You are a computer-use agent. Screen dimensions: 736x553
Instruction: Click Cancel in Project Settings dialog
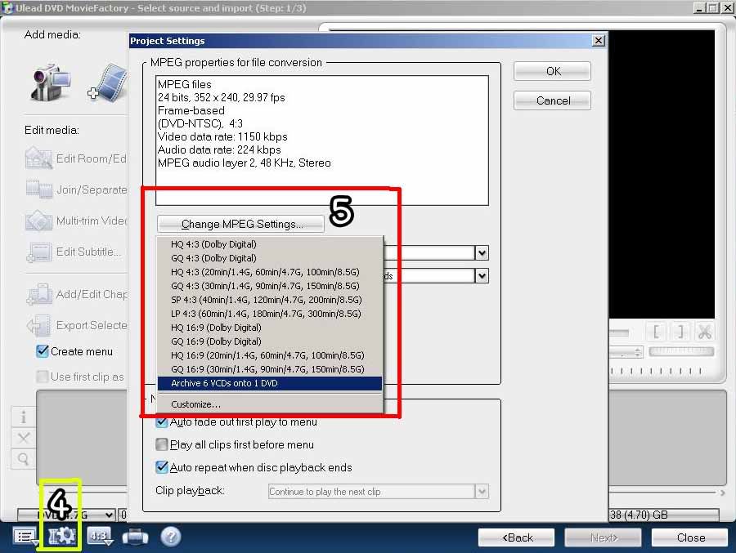point(553,100)
